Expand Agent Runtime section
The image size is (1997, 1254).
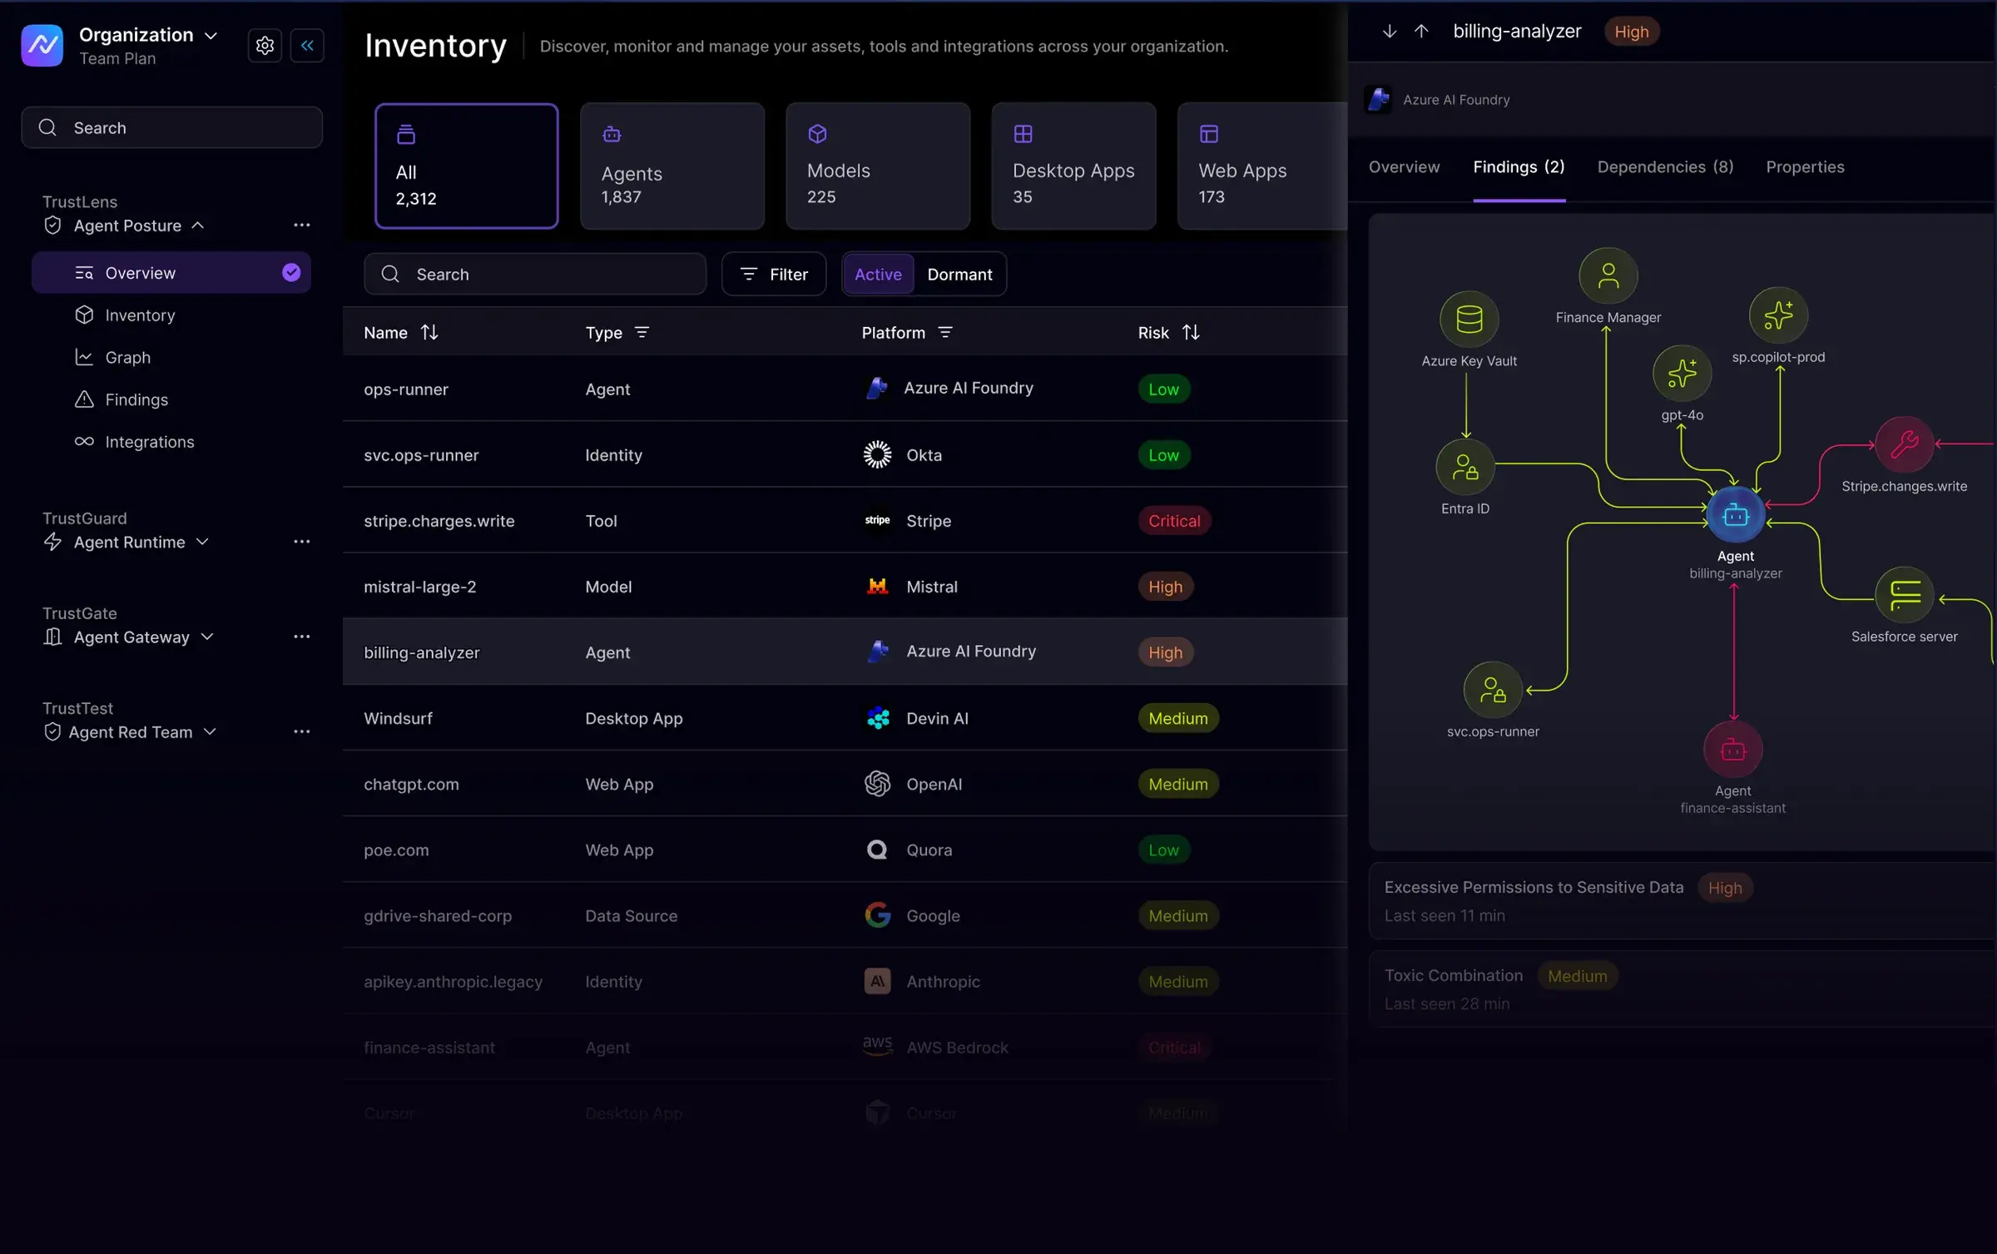click(x=202, y=541)
